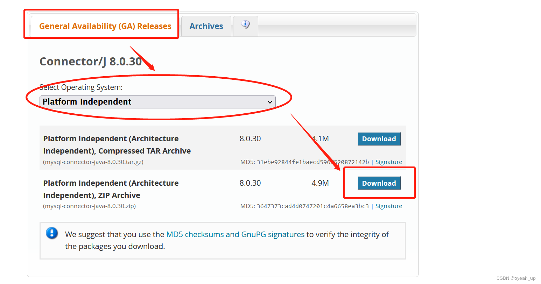This screenshot has height=284, width=541.
Task: Expand the Platform Independent operating system dropdown
Action: click(157, 102)
